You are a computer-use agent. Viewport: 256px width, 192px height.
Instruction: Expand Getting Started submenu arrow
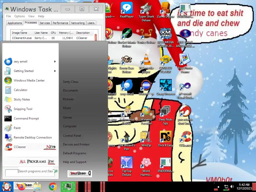point(55,71)
